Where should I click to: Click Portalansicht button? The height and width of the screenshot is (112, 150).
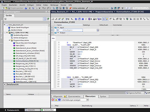pos(12,110)
